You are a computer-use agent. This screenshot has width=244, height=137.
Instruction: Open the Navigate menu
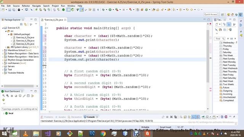[x=37, y=6]
